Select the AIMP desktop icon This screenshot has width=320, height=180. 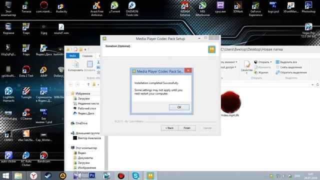pyautogui.click(x=43, y=71)
